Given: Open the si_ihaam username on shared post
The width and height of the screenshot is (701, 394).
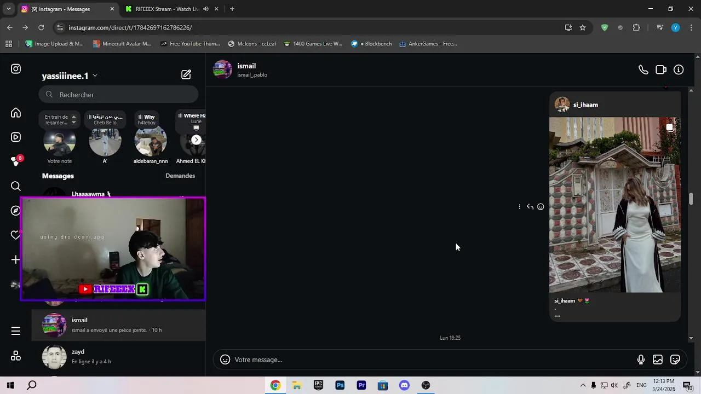Looking at the screenshot, I should 585,105.
